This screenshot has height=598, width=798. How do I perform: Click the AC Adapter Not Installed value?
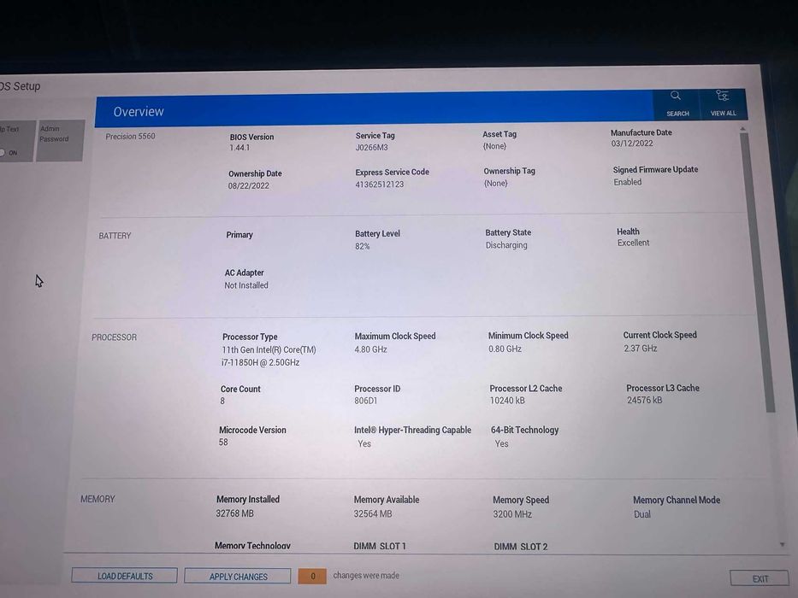tap(245, 286)
